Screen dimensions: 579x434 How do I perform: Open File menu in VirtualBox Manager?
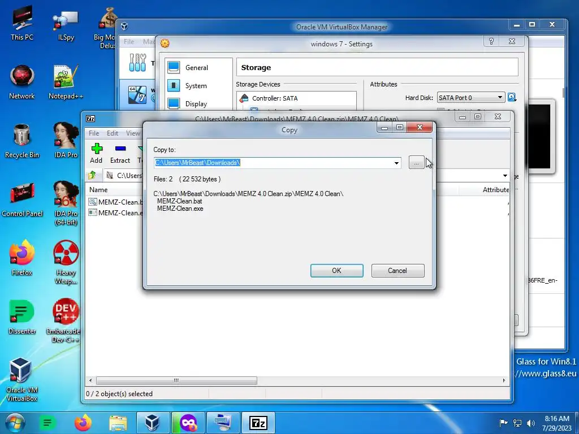point(129,42)
